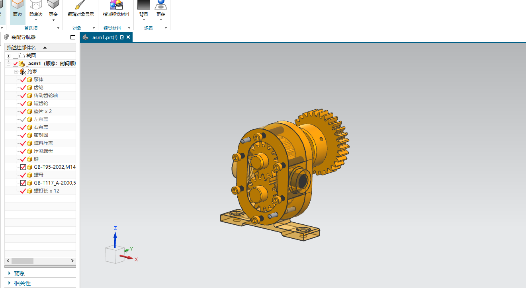526x288 pixels.
Task: Select the 螺钉长 x 12 row
Action: point(40,191)
